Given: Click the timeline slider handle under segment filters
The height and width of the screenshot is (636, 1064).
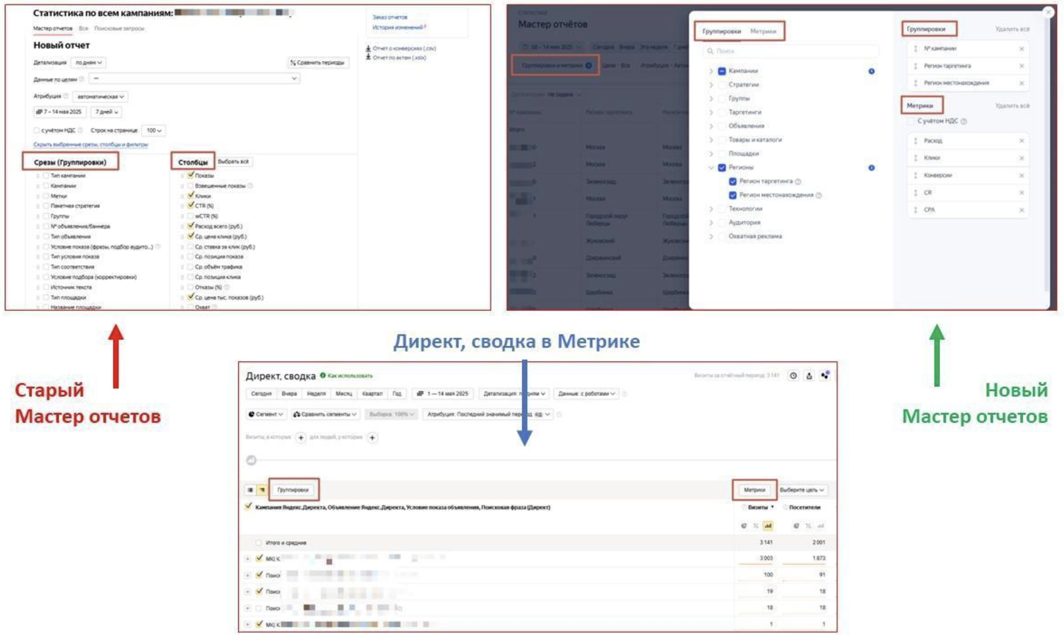Looking at the screenshot, I should (251, 460).
